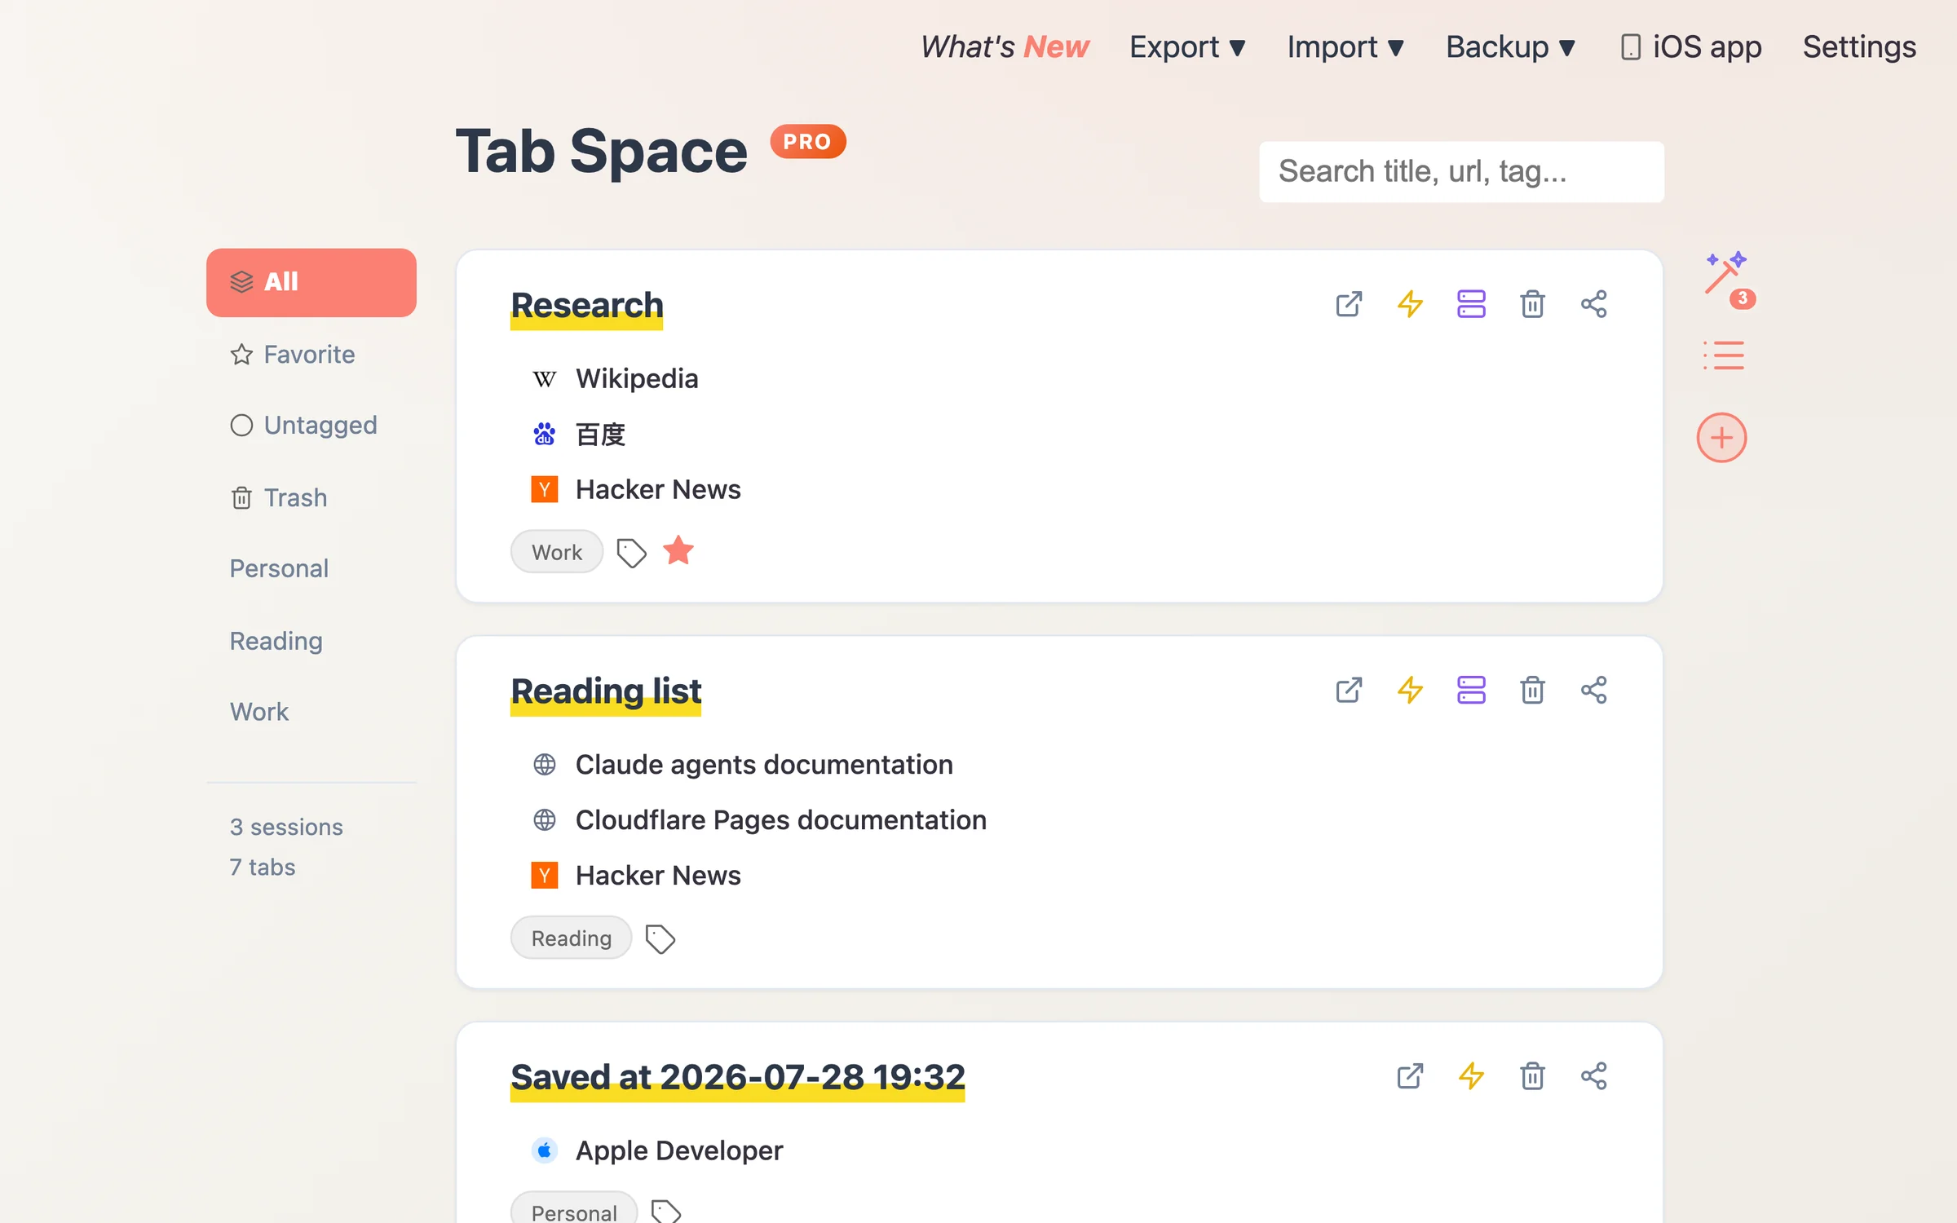The width and height of the screenshot is (1957, 1223).
Task: Click the 7 tabs count text
Action: tap(263, 867)
